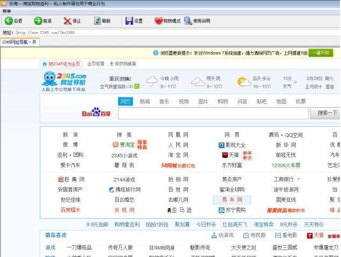The image size is (341, 257).
Task: Click the day after tomorrow's sunny-cloudy weather icon
Action: 244,82
